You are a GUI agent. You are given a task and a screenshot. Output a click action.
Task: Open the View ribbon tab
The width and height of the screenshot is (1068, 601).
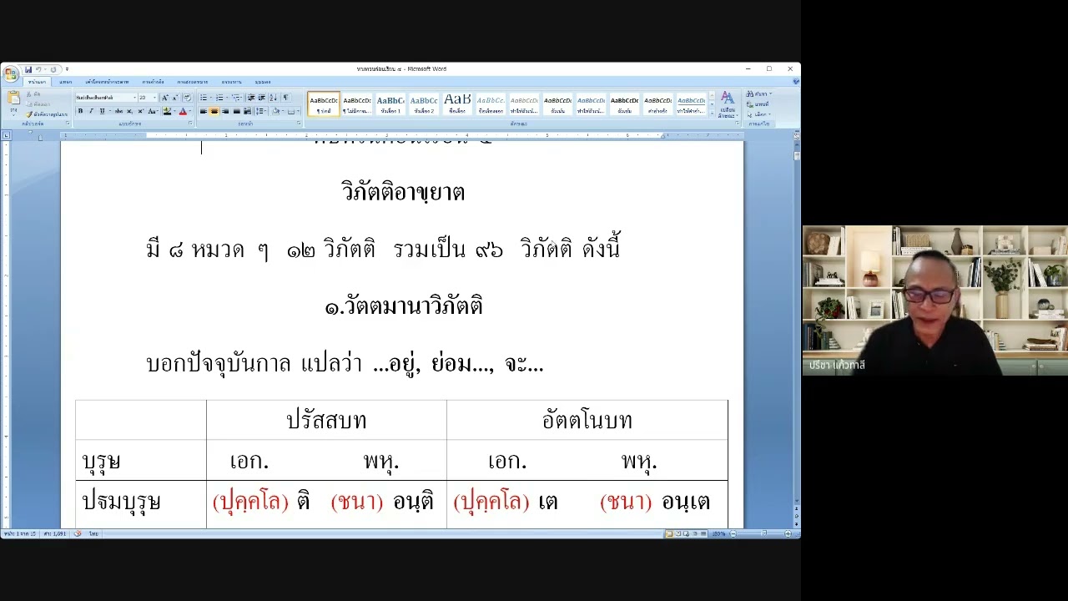pos(262,82)
